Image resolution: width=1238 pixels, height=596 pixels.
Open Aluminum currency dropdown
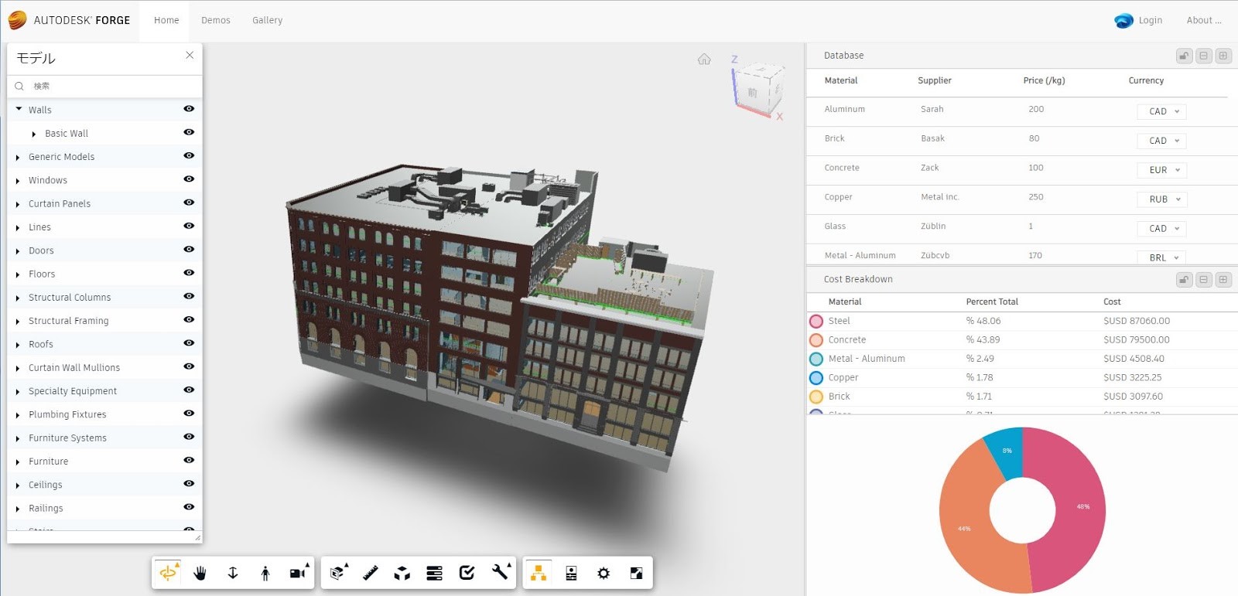[x=1162, y=111]
